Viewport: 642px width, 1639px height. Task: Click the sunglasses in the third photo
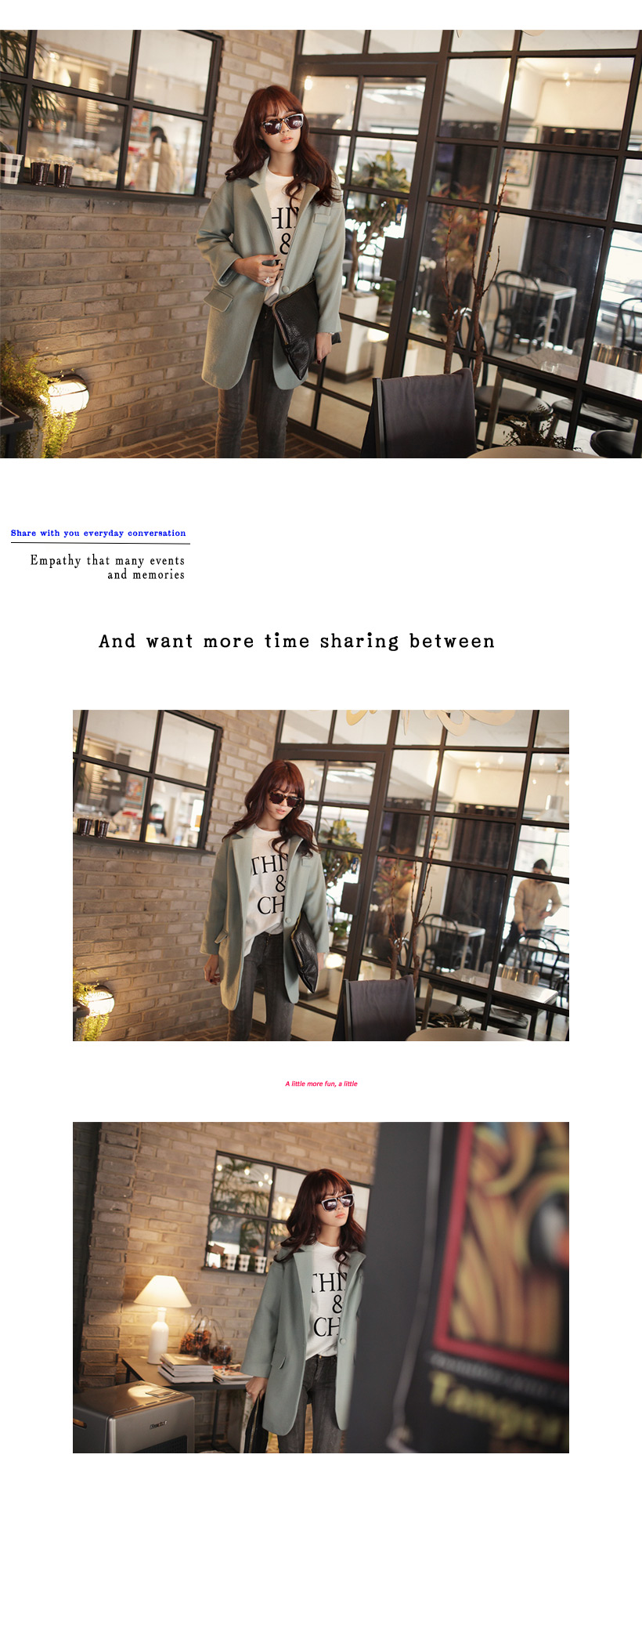tap(337, 1202)
